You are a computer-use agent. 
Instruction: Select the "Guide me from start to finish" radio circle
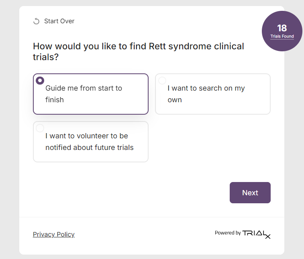pyautogui.click(x=40, y=81)
